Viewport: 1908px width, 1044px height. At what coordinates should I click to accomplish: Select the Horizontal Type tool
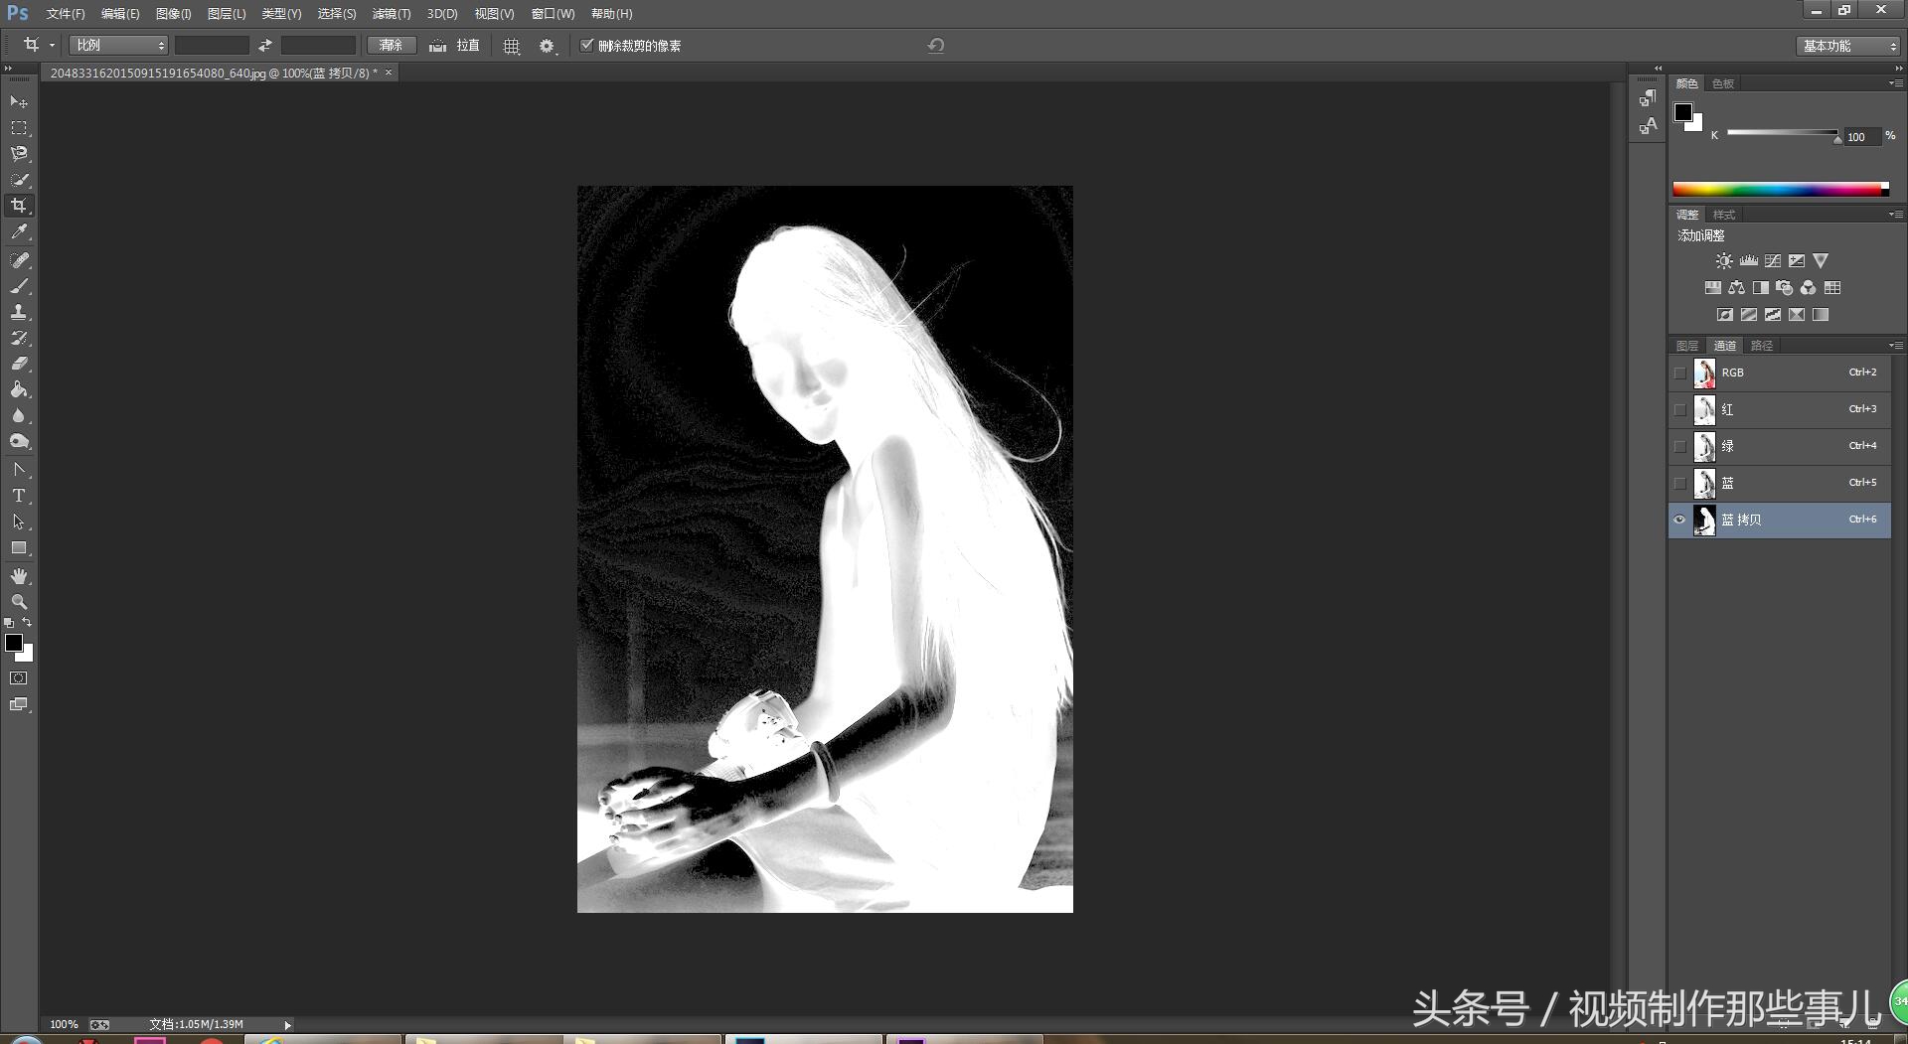[19, 496]
